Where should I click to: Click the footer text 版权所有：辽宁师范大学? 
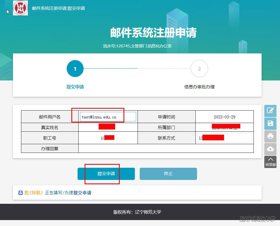tap(137, 212)
